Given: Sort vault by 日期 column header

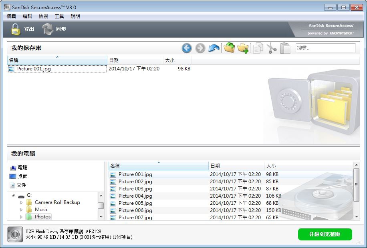Looking at the screenshot, I should (135, 60).
